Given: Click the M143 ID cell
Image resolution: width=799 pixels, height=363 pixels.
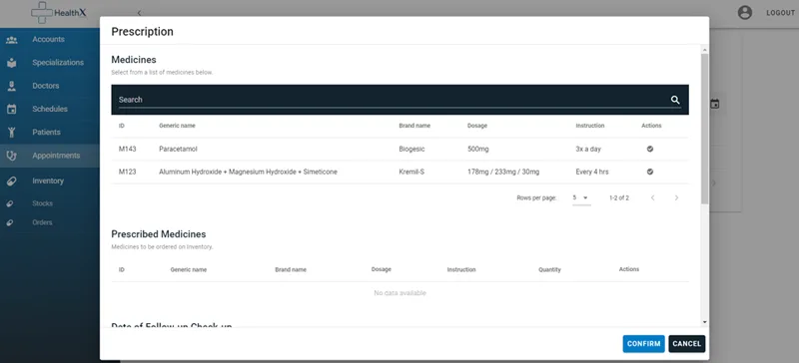Looking at the screenshot, I should point(128,150).
